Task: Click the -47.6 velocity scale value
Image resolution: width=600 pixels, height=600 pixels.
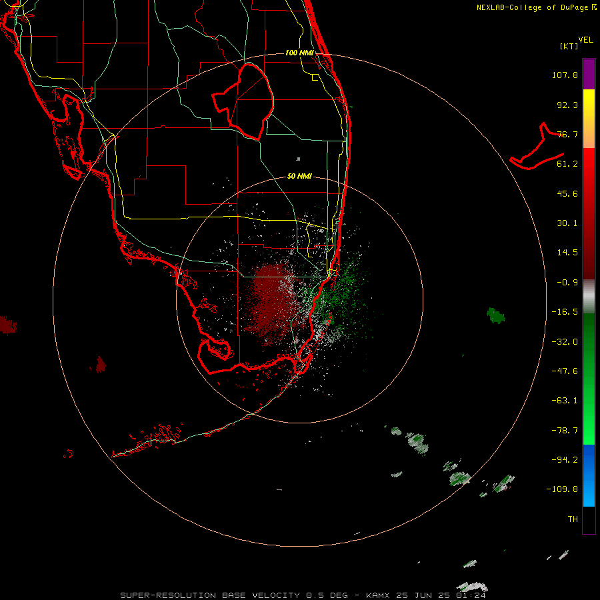Action: click(565, 371)
